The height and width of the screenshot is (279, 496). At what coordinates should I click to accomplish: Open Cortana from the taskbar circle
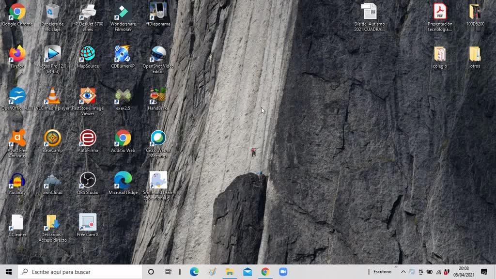(x=151, y=272)
